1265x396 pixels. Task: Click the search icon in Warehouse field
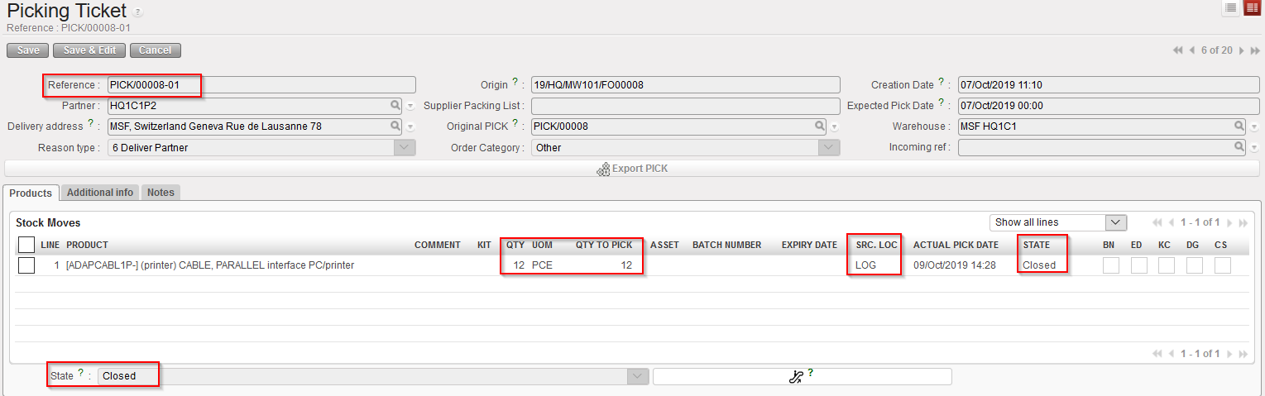(1239, 126)
